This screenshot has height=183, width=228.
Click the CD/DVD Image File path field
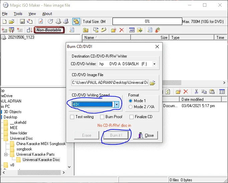110,83
